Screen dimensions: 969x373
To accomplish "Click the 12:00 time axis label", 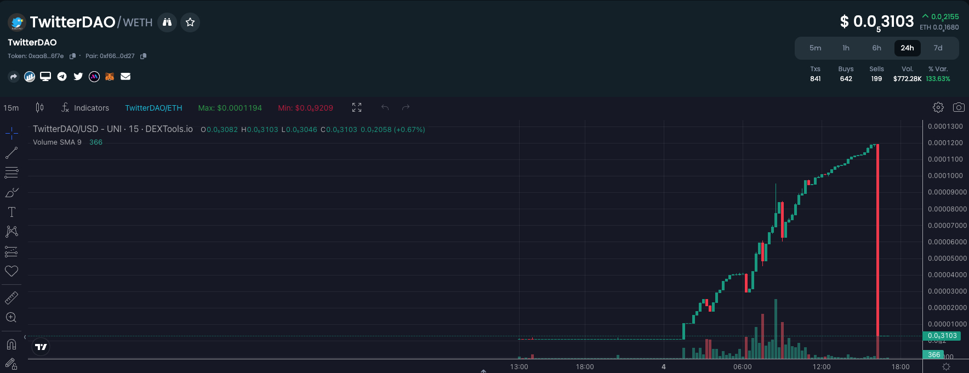I will (x=822, y=367).
